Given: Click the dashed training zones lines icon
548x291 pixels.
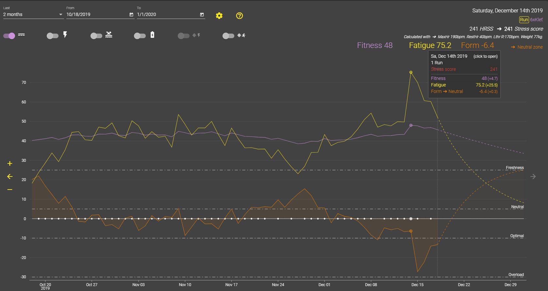Looking at the screenshot, I should coord(21,35).
